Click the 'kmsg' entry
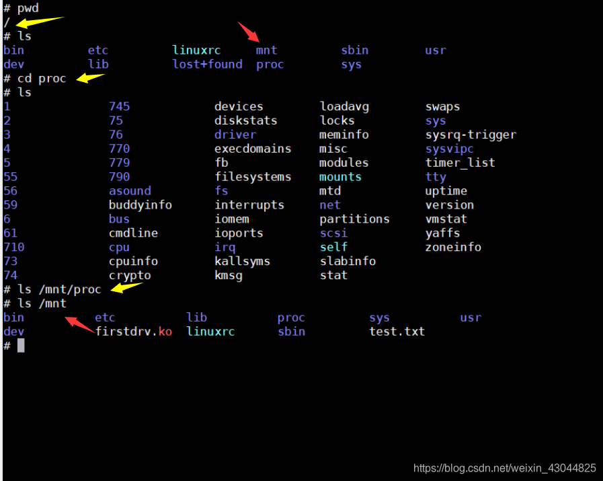The height and width of the screenshot is (481, 603). coord(229,276)
